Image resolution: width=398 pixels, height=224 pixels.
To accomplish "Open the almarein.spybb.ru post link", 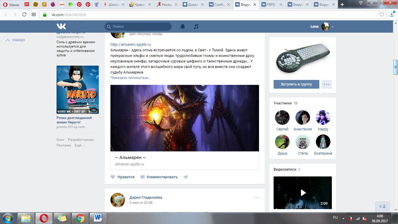I will (x=131, y=44).
